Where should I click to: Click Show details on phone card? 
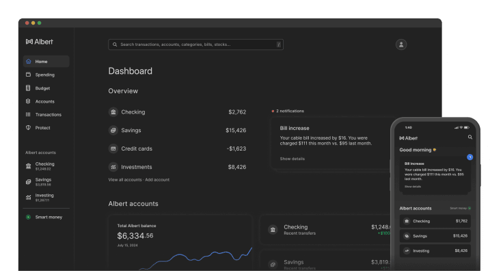tap(413, 187)
